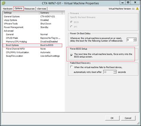Select Swapfile Location setting
The image size is (141, 126).
pos(14,56)
